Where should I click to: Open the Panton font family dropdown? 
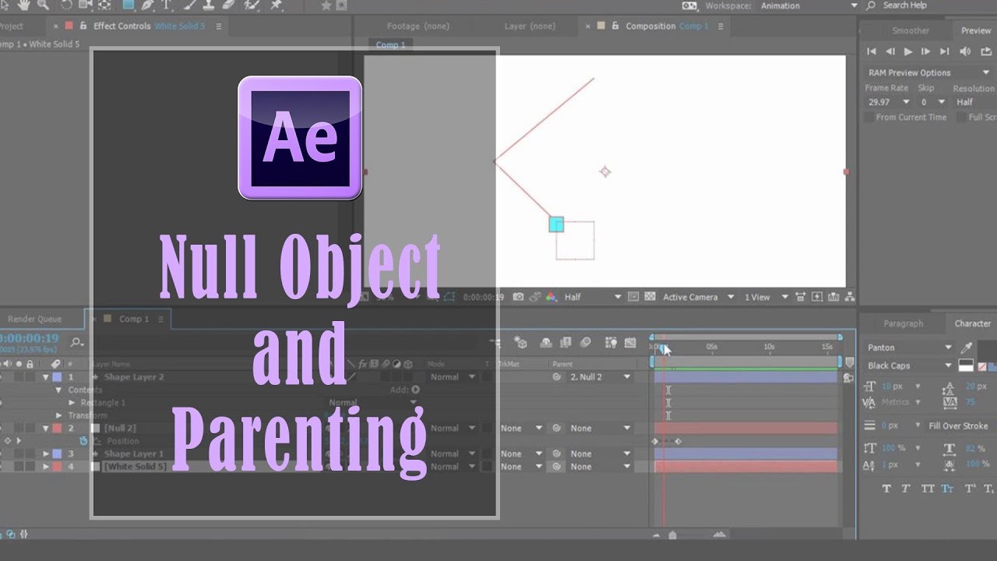tap(910, 348)
